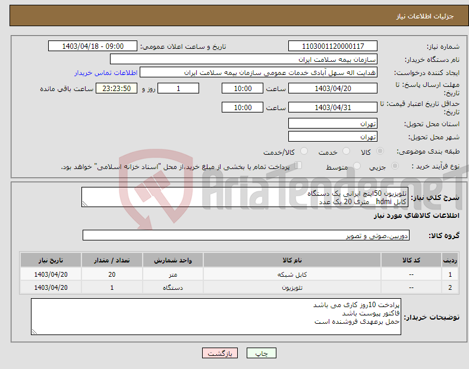The height and width of the screenshot is (369, 469).
Task: Click the تاریخ نیاز column header
Action: (x=51, y=260)
